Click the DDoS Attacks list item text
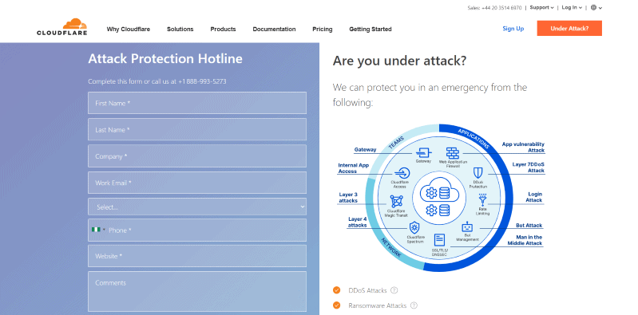This screenshot has width=638, height=315. click(367, 290)
